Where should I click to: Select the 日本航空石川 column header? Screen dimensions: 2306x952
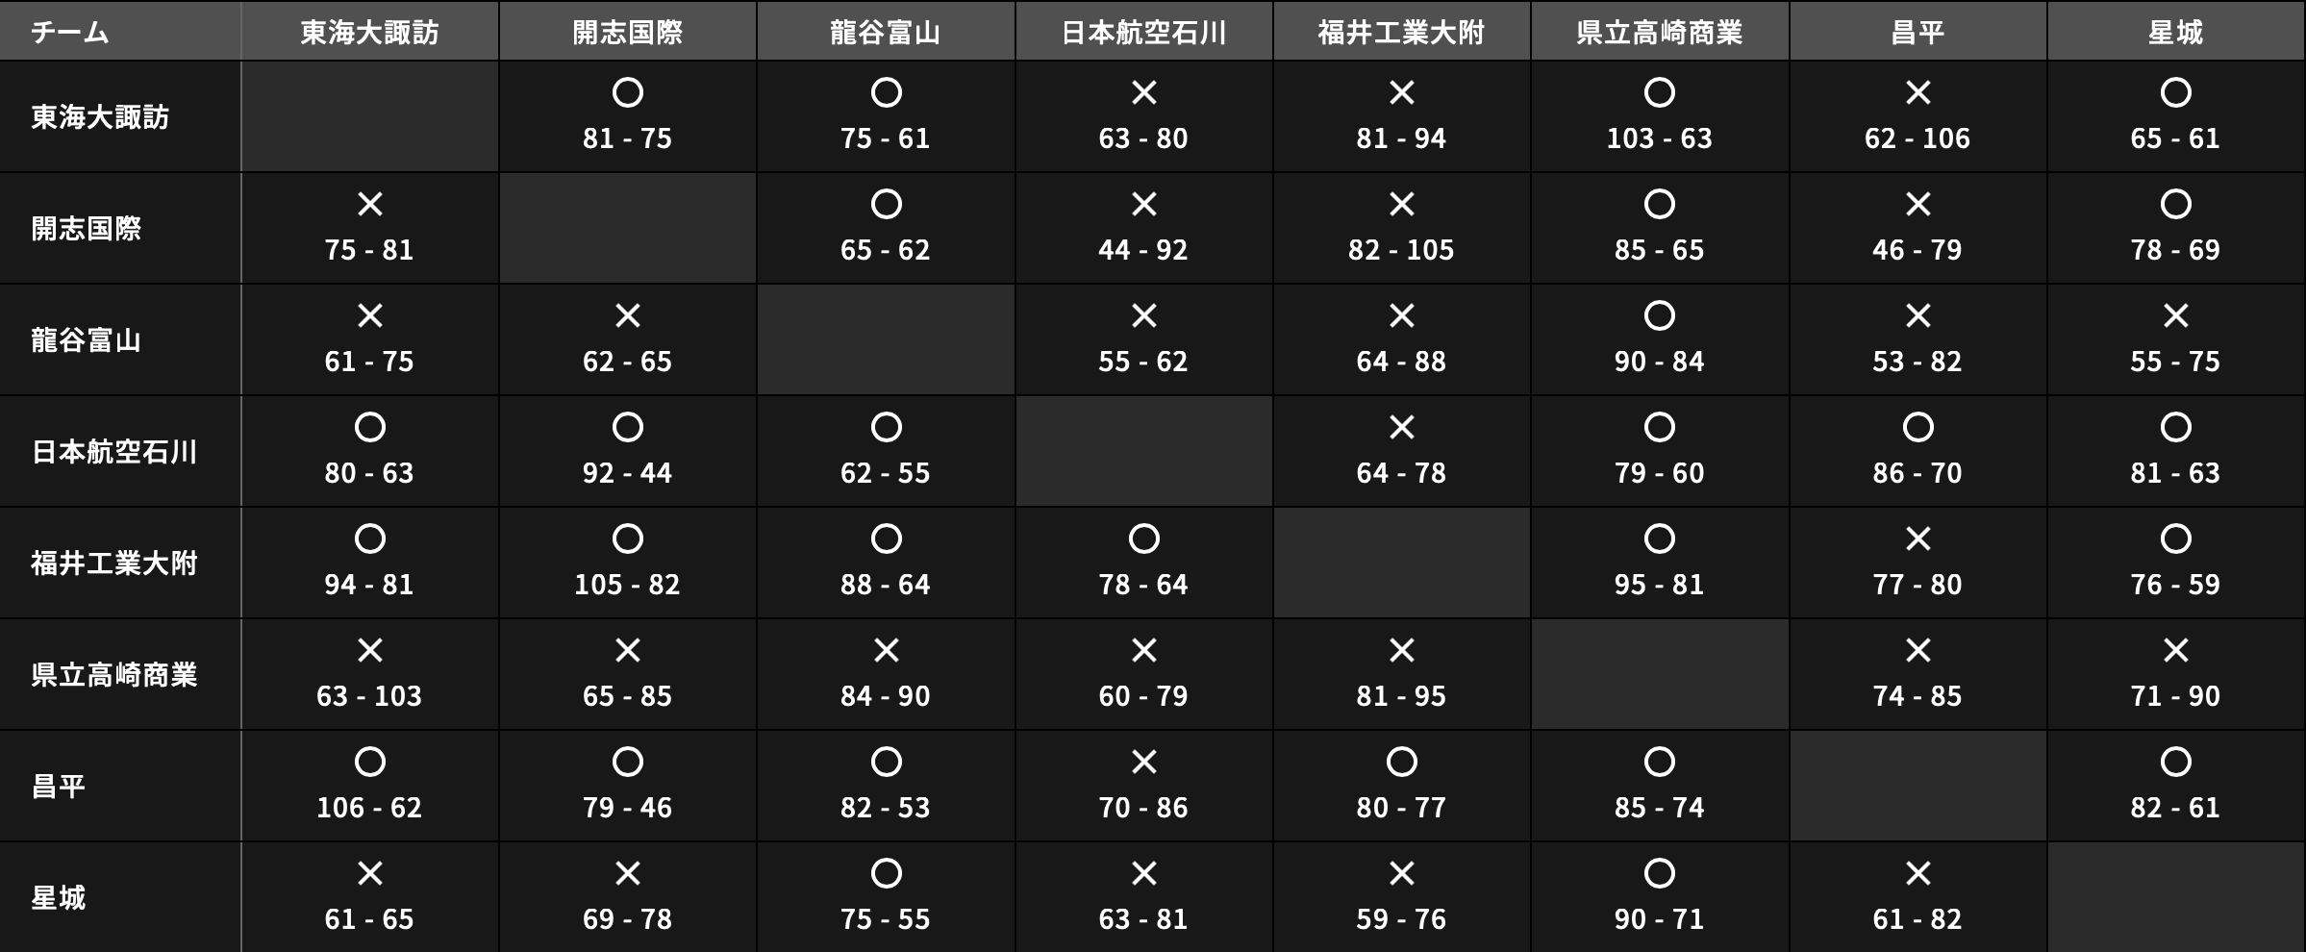click(1143, 32)
